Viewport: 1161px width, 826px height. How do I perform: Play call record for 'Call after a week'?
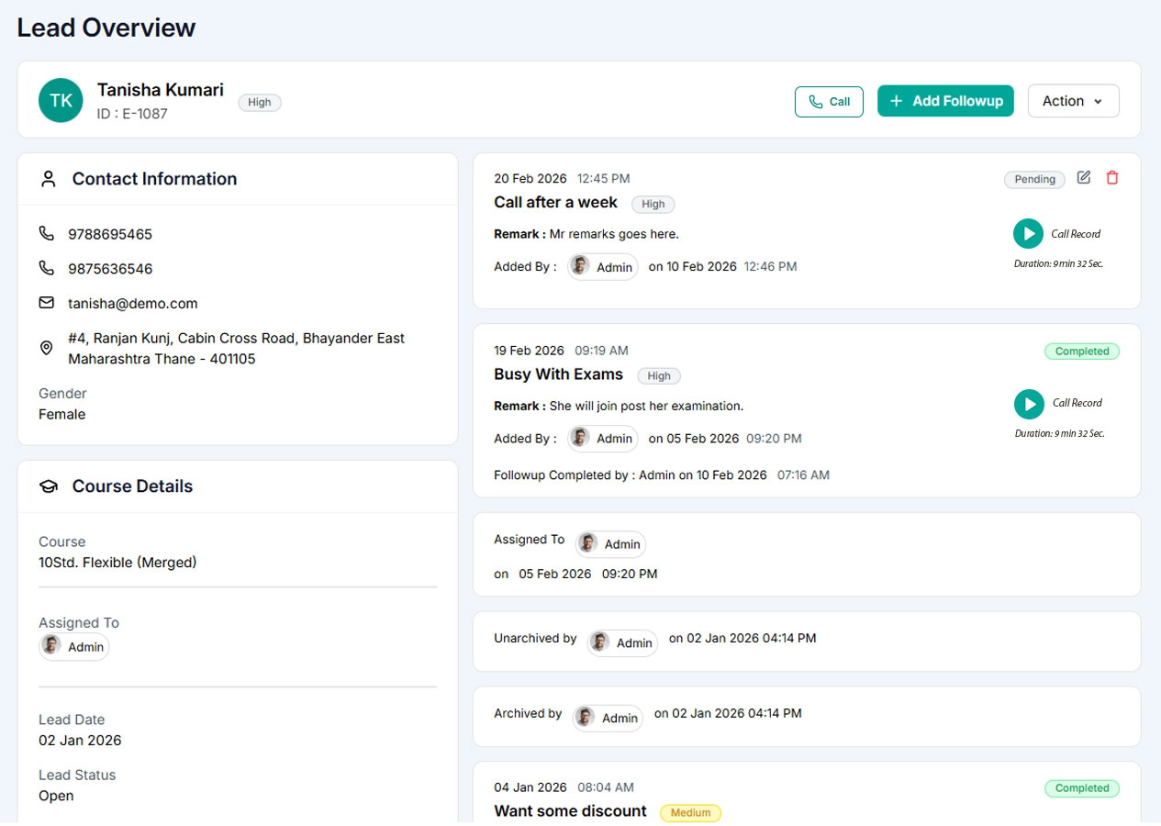[1028, 234]
